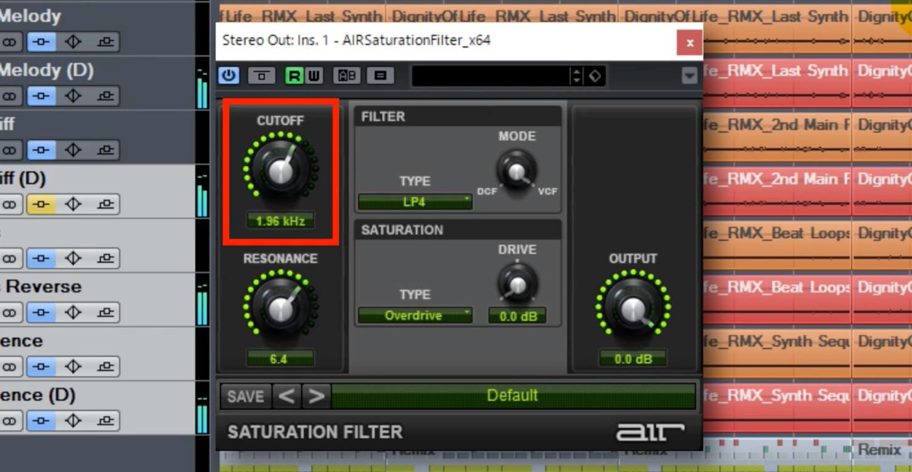Click the ence (D) stereo channel configuration icon

point(9,421)
